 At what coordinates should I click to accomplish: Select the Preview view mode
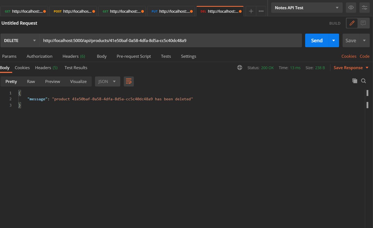coord(53,81)
